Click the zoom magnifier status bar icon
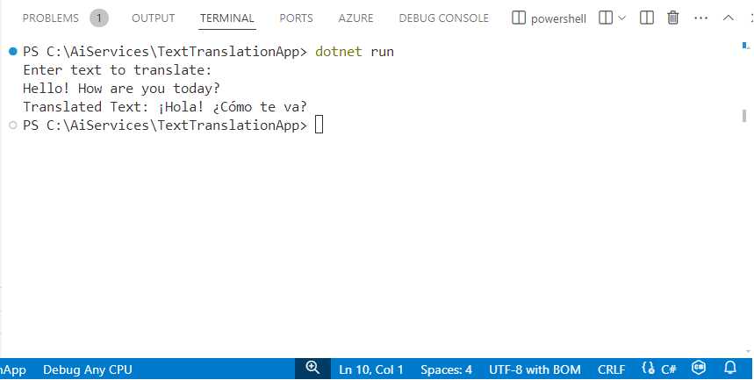754x380 pixels. [x=312, y=369]
